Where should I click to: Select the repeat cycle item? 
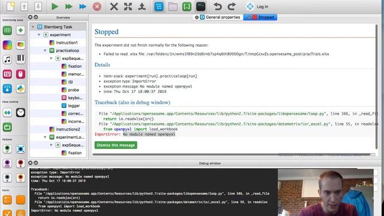point(7,127)
